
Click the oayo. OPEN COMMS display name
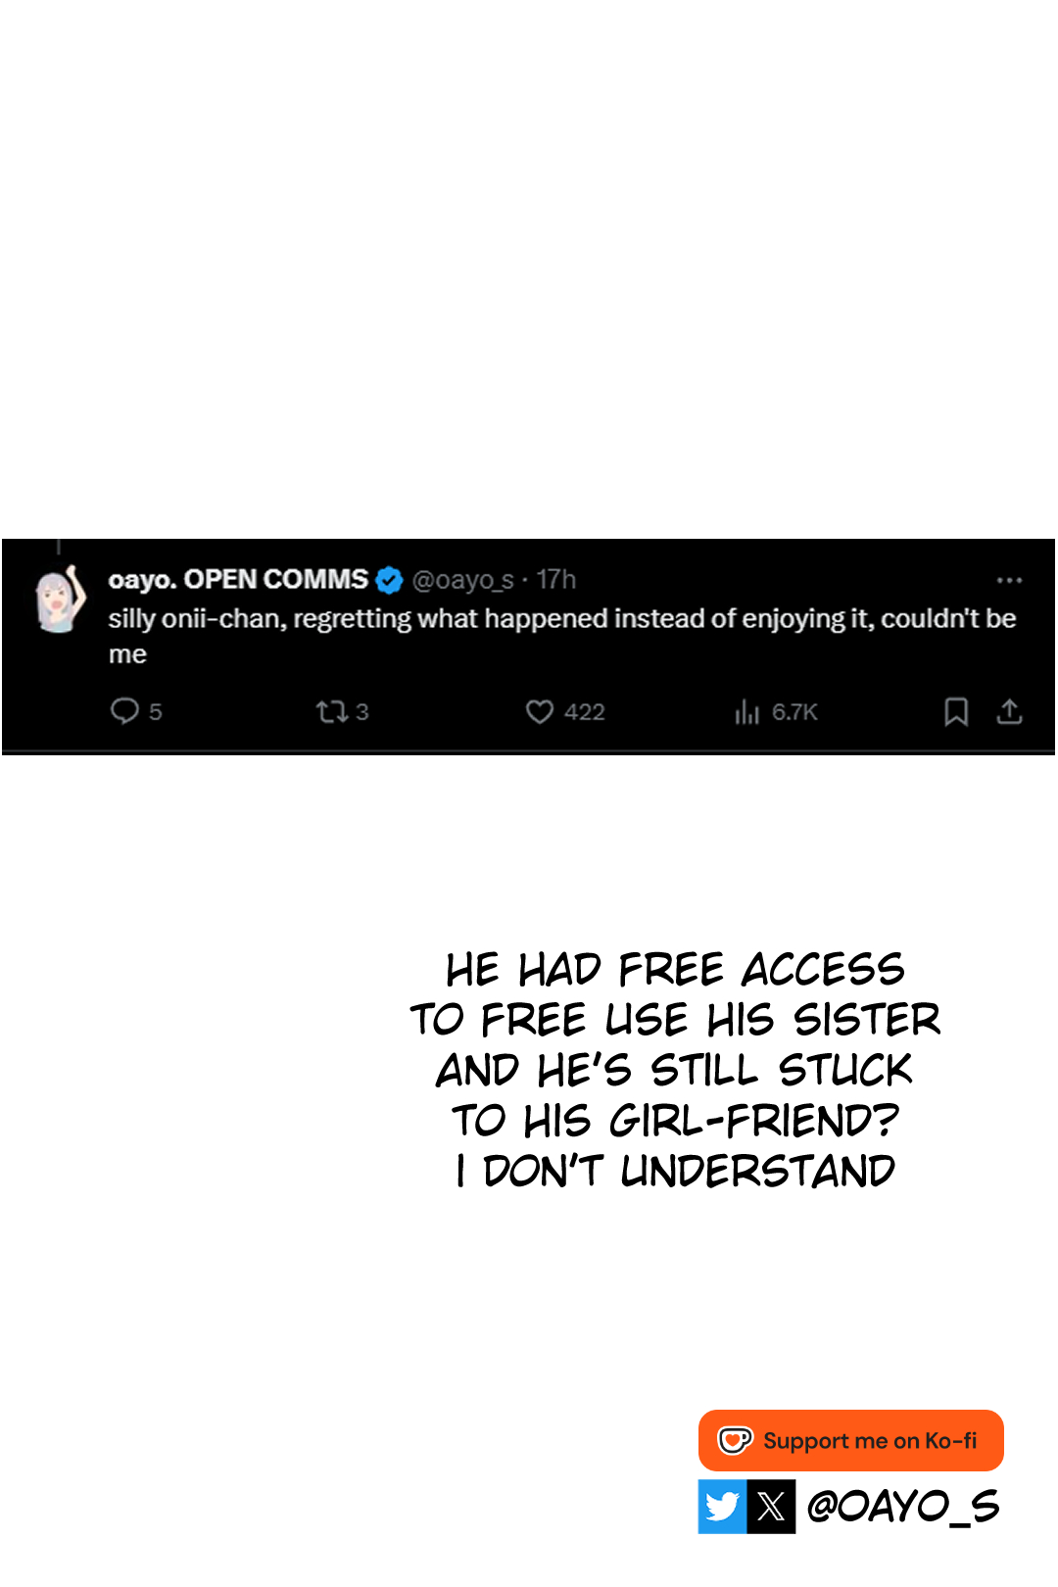238,579
